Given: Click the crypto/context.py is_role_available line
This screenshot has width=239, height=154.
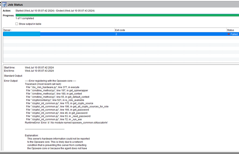Looking at the screenshot, I should (x=55, y=100).
